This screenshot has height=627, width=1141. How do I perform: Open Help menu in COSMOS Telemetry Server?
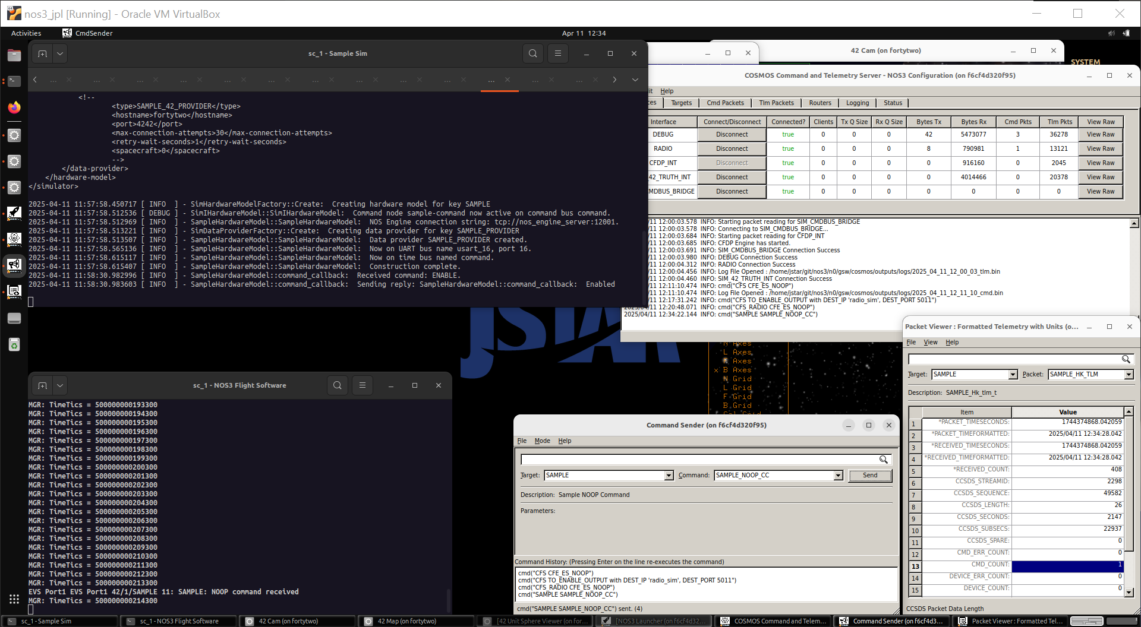[x=667, y=91]
